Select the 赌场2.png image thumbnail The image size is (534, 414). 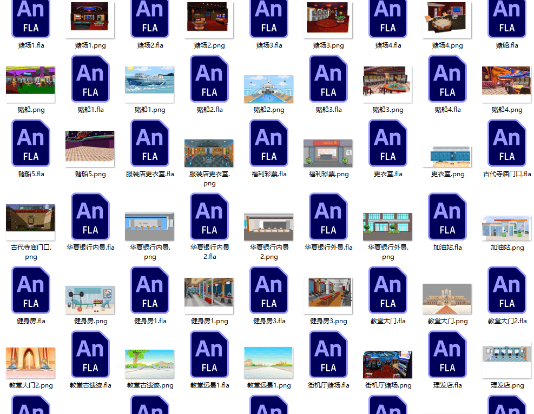[x=209, y=17]
